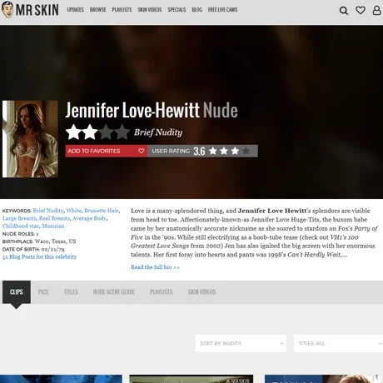The height and width of the screenshot is (383, 383).
Task: Open Large Breasts keyword link
Action: pyautogui.click(x=19, y=218)
